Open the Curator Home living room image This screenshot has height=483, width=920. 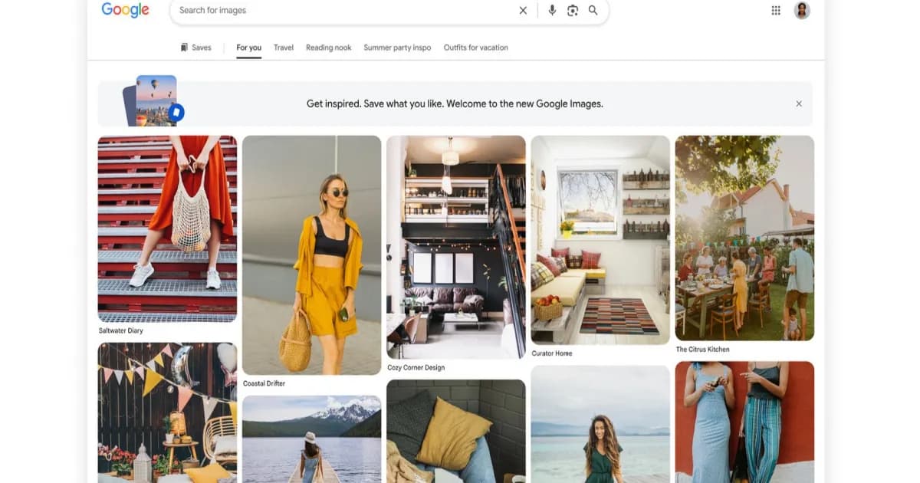(x=600, y=240)
